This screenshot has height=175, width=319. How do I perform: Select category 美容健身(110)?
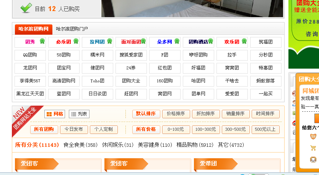click(155, 145)
